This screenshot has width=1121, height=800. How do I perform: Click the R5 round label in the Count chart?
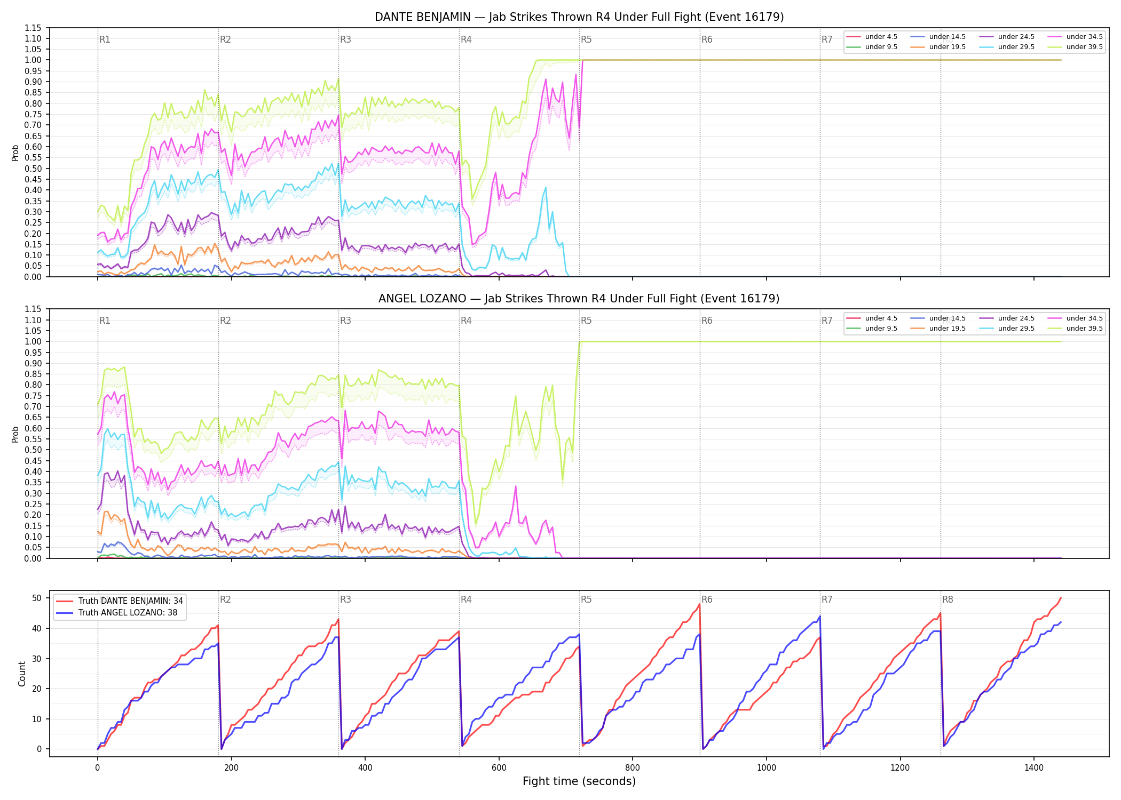tap(586, 599)
